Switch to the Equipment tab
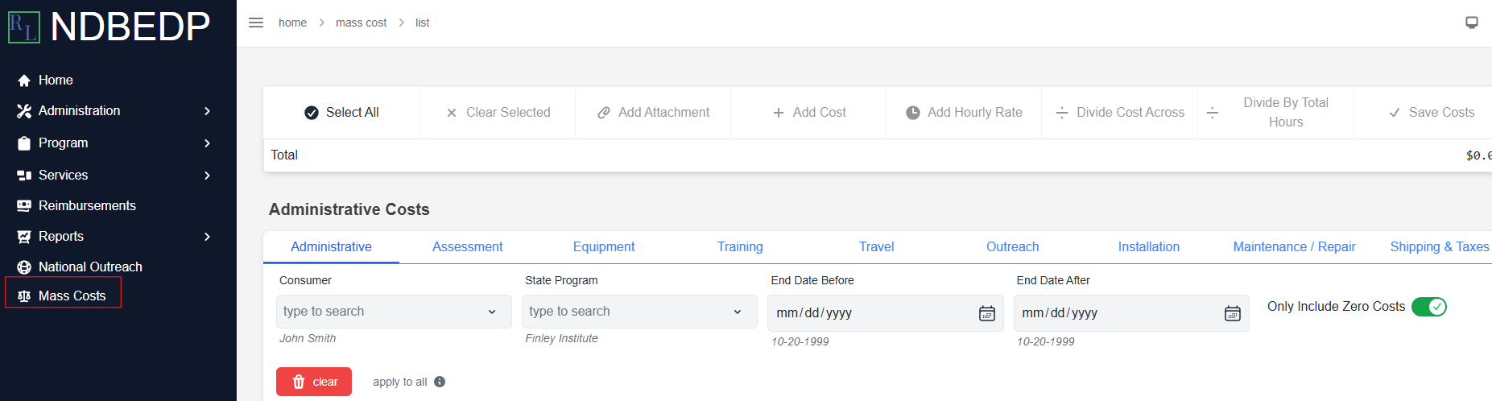This screenshot has width=1492, height=401. tap(604, 247)
